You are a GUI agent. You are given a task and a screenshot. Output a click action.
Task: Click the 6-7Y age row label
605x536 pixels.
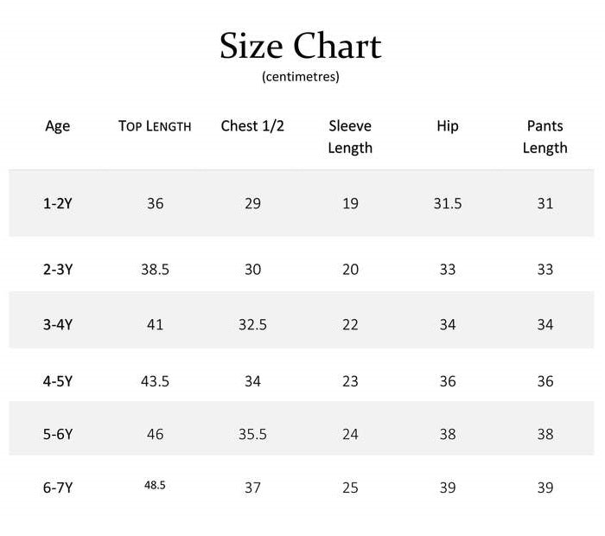[58, 488]
